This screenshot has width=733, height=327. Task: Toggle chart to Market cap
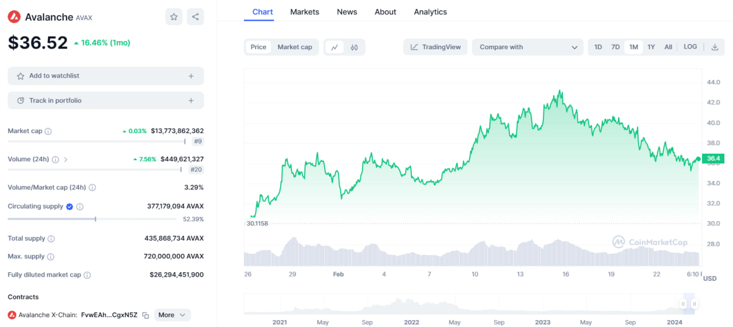point(294,47)
